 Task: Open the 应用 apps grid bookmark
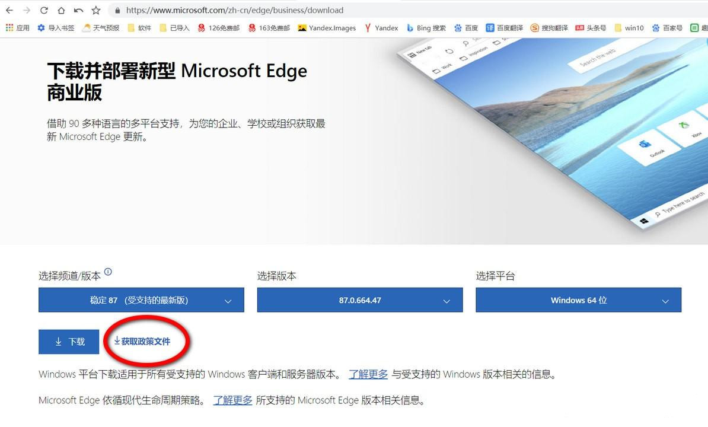[x=17, y=28]
